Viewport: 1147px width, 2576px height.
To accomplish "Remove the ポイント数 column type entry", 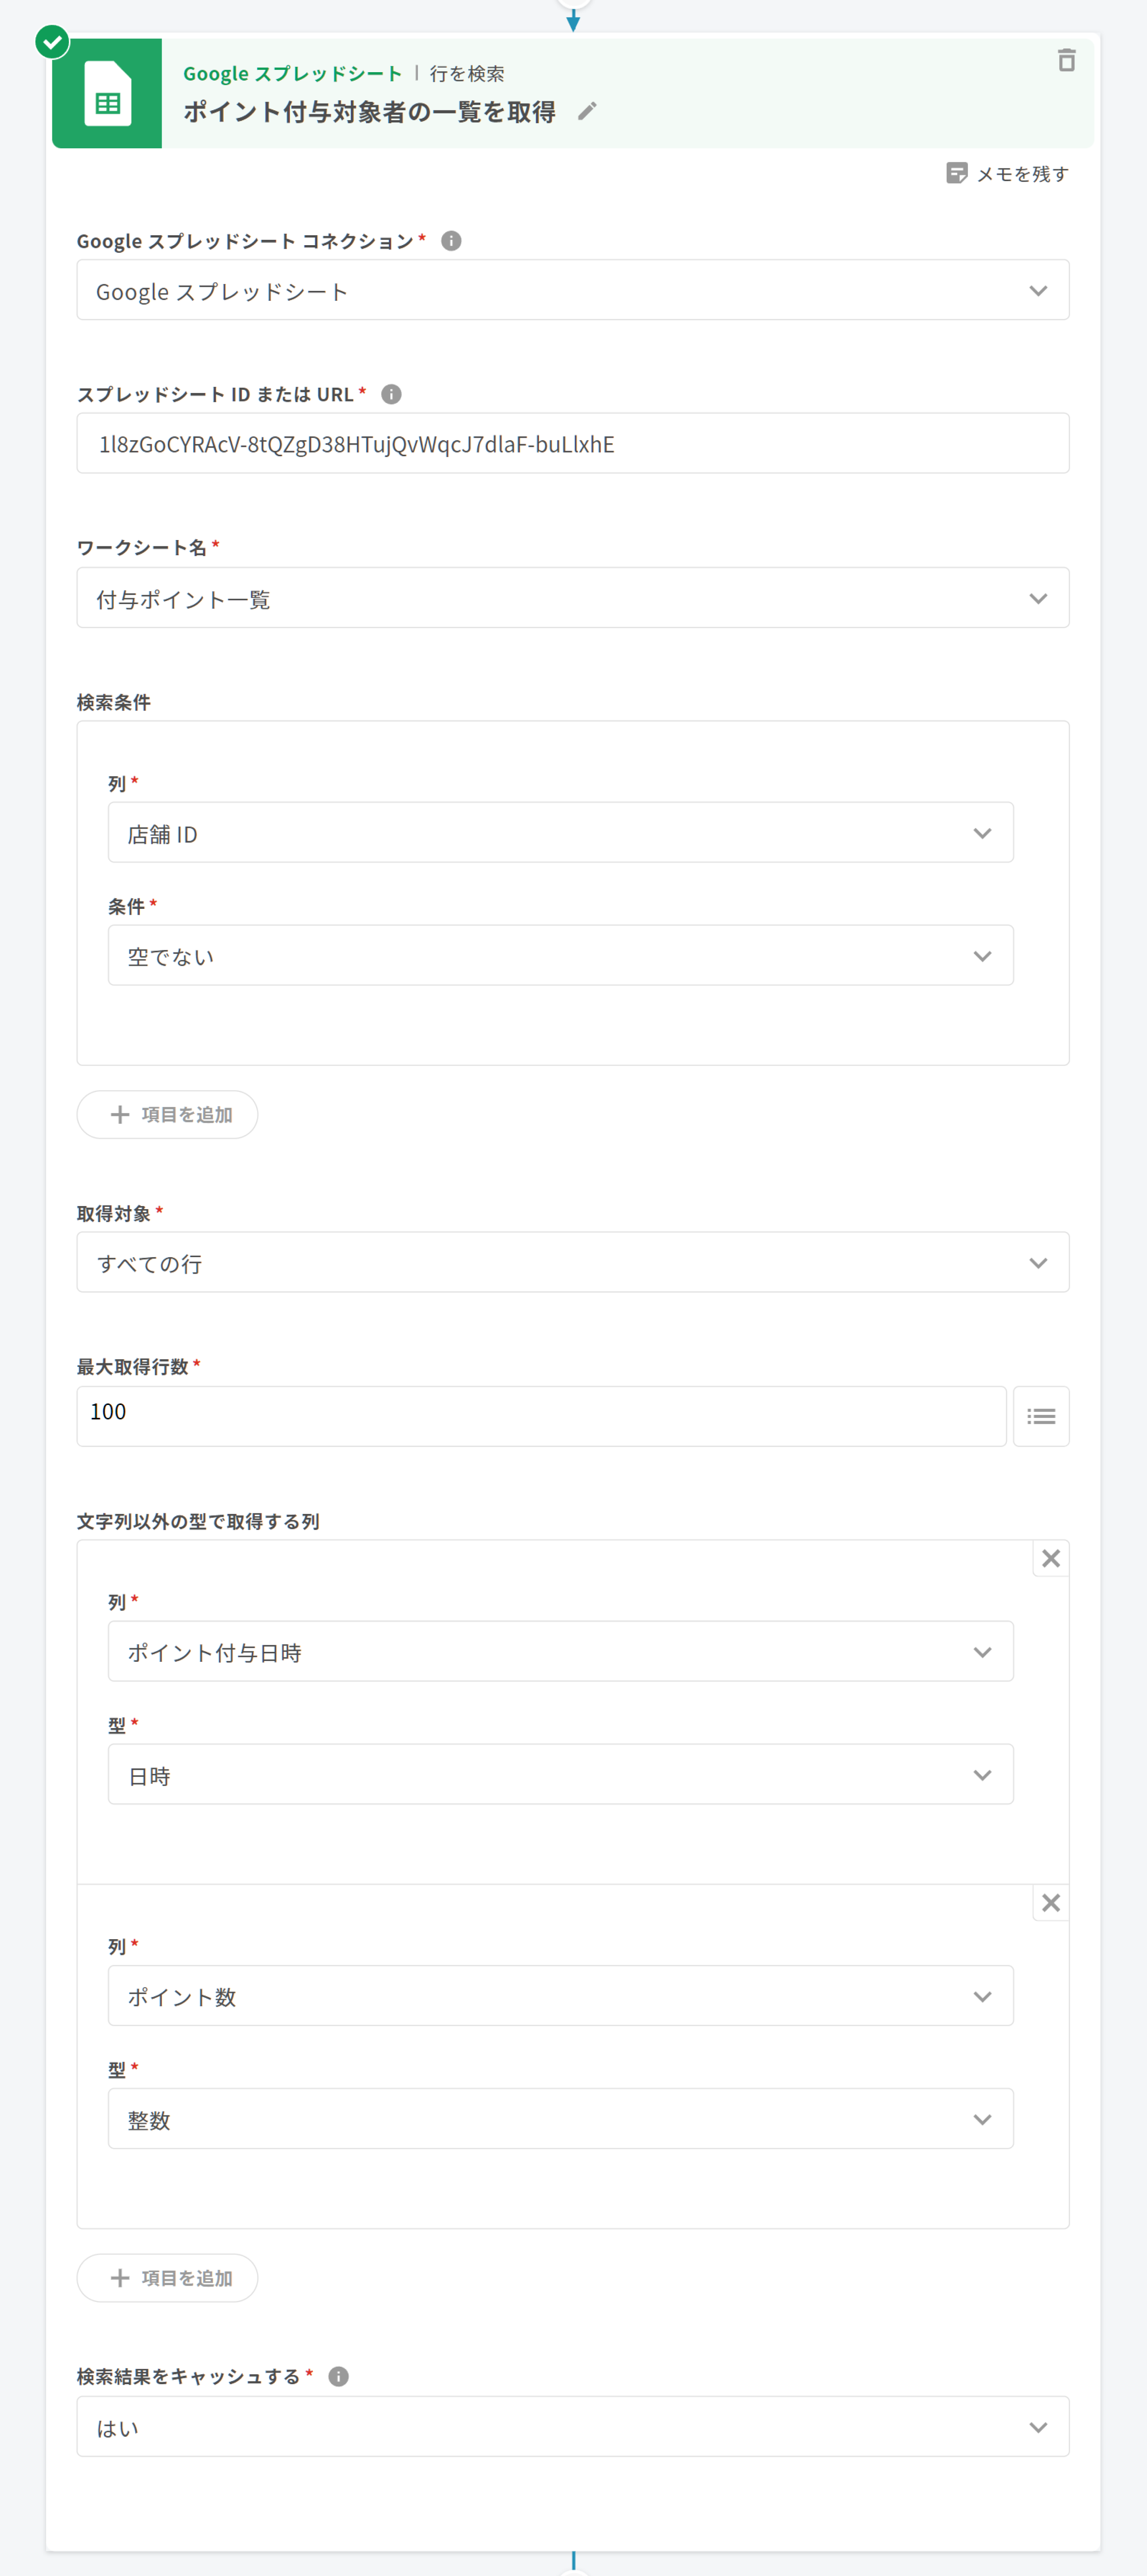I will 1050,1902.
